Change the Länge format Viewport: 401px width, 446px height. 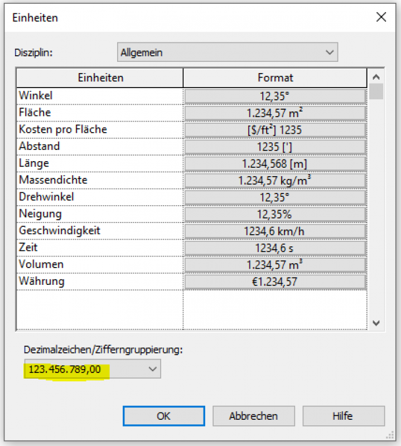coord(275,164)
